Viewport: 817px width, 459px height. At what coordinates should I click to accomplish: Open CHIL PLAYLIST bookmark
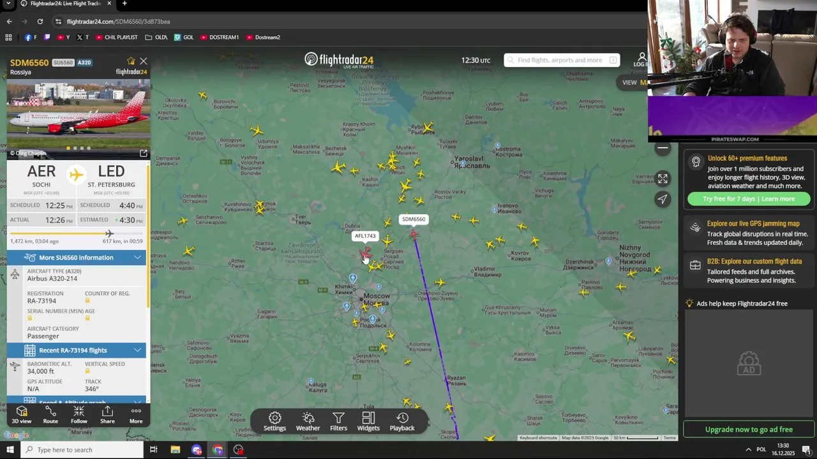click(116, 37)
